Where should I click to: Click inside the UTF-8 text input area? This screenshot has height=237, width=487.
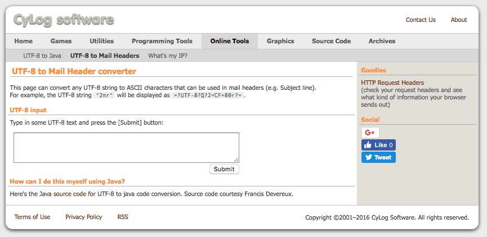tap(126, 148)
